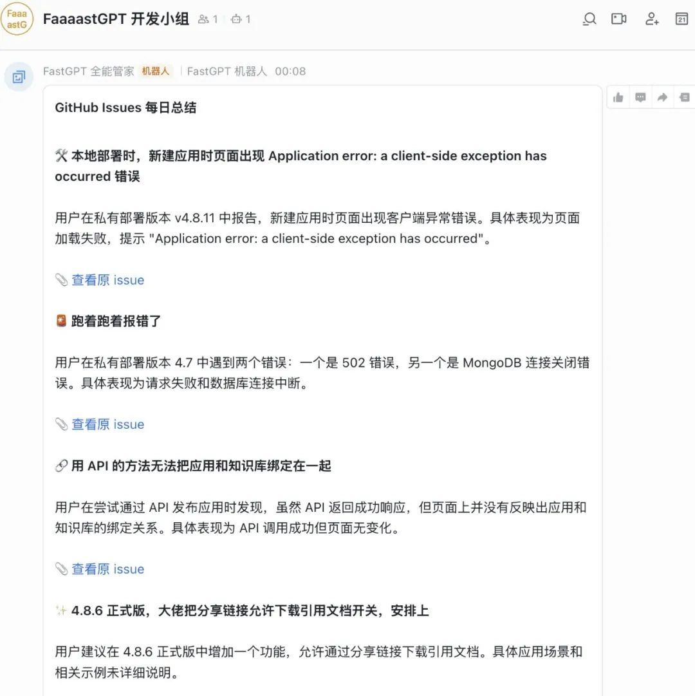Open the issue link under the Application error summary
The width and height of the screenshot is (695, 696).
[107, 280]
